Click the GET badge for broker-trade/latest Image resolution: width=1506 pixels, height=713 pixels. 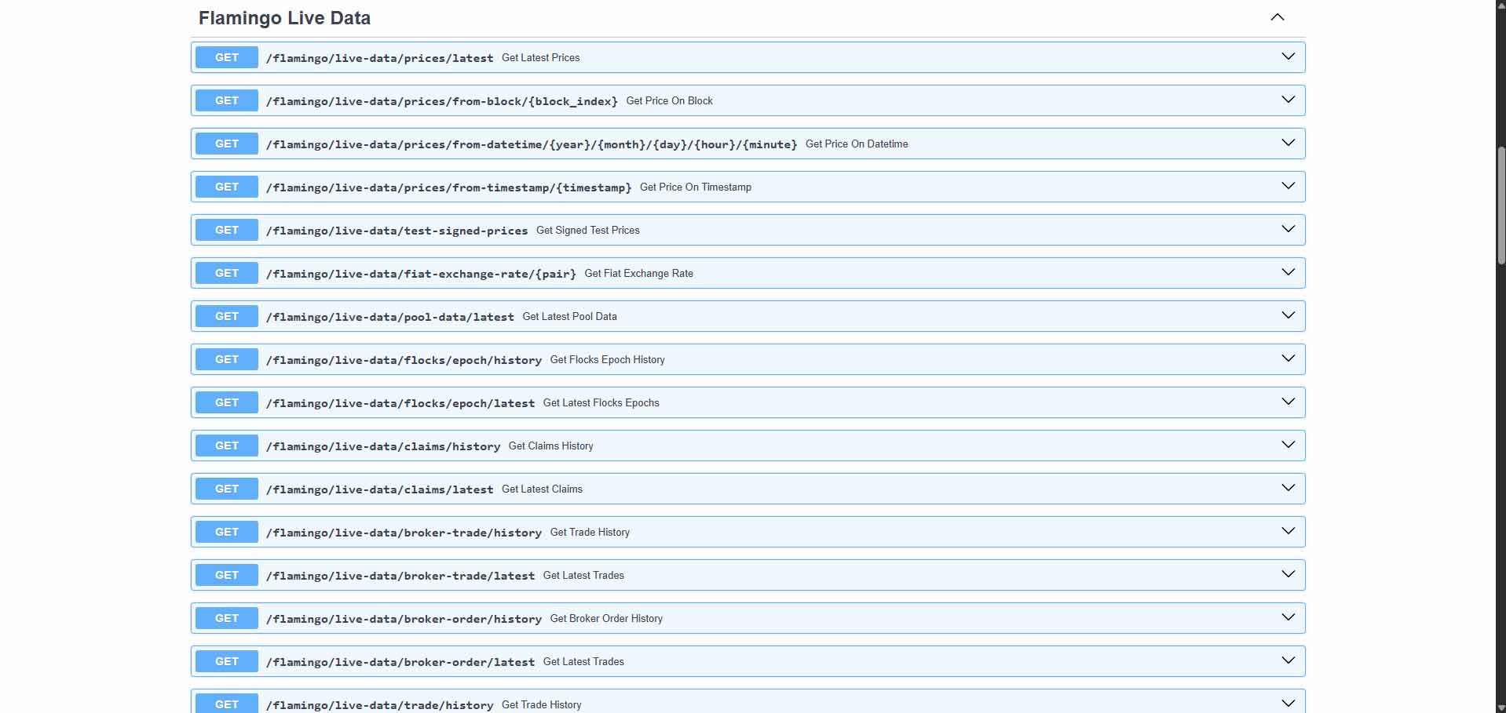tap(227, 575)
